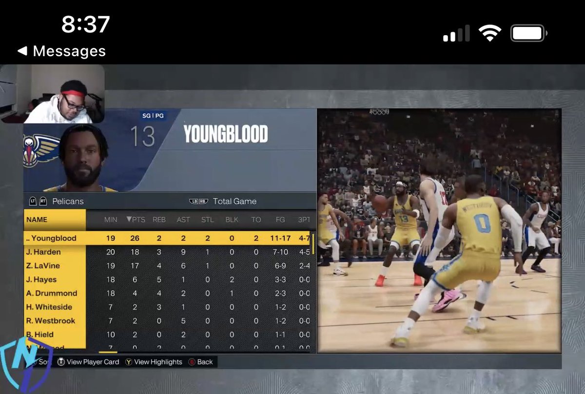Click the Y button icon for highlights
The image size is (585, 394).
[129, 362]
